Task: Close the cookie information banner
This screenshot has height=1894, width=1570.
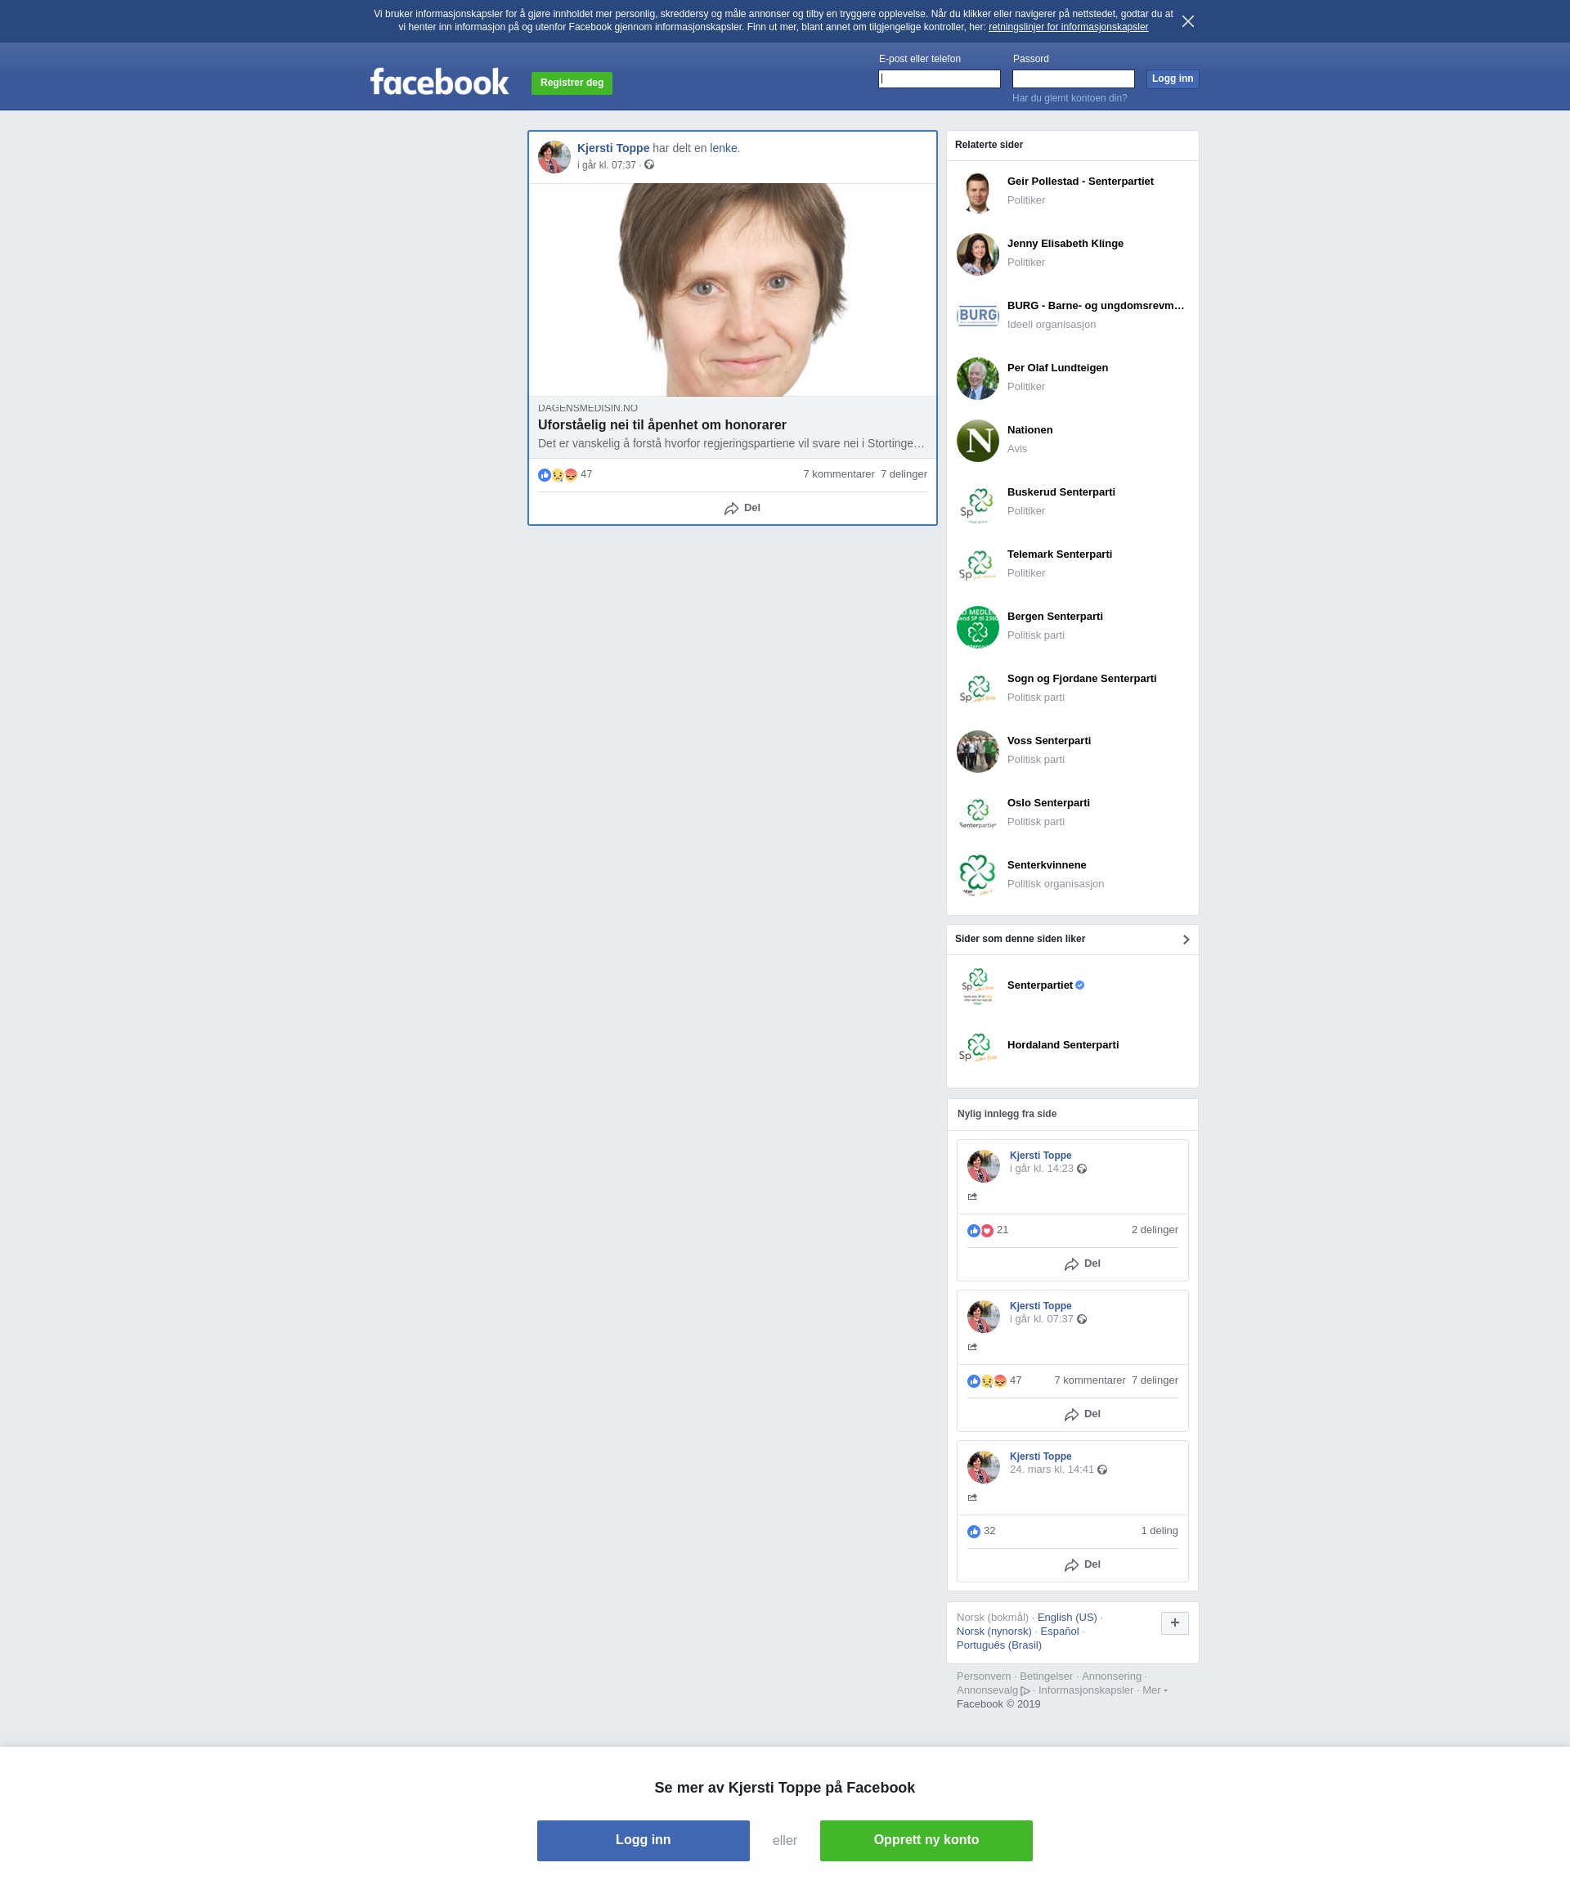Action: click(1187, 21)
